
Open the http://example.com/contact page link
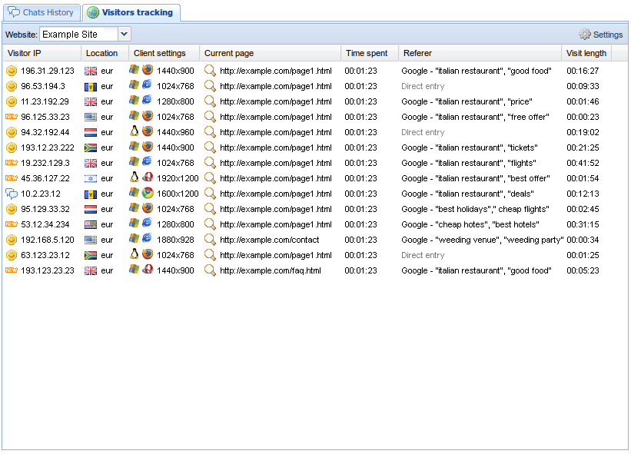[269, 240]
